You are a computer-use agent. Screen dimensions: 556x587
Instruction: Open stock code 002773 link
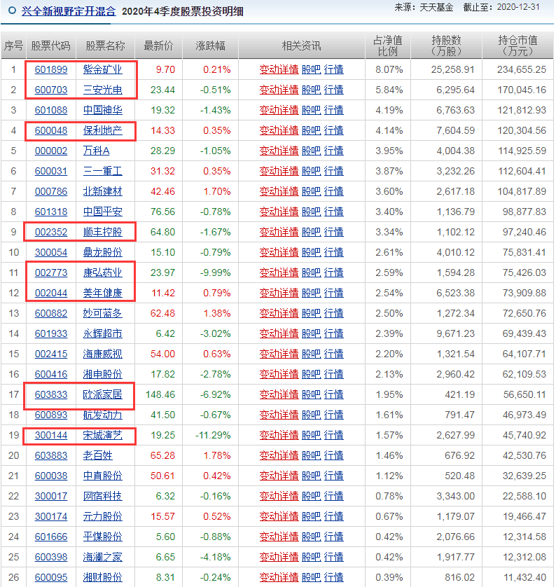click(51, 272)
